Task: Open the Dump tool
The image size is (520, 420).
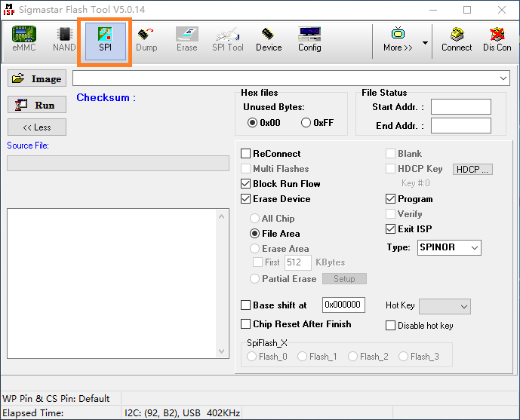Action: coord(146,39)
